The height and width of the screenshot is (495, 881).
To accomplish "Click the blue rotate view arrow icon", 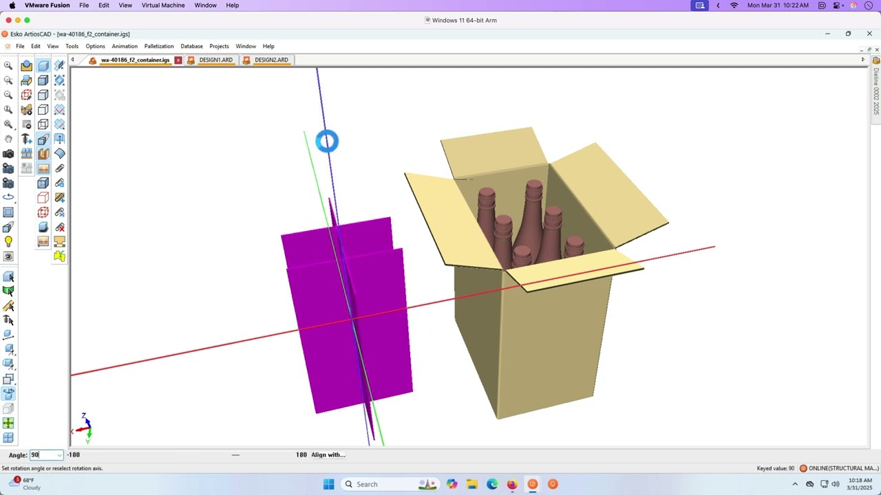I will [8, 197].
